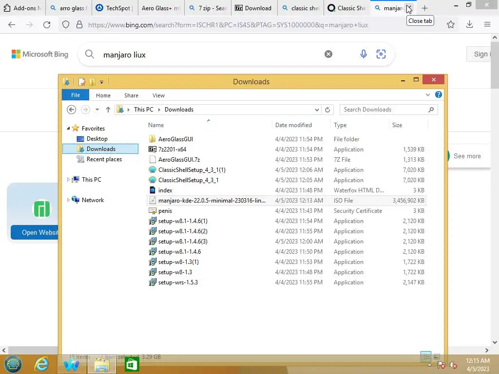Switch to details view toggle in status bar
This screenshot has height=374, width=499.
click(x=426, y=356)
